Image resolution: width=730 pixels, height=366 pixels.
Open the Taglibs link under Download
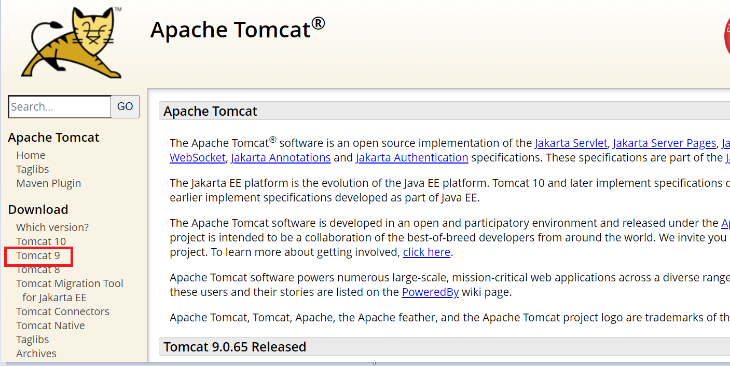pos(32,340)
